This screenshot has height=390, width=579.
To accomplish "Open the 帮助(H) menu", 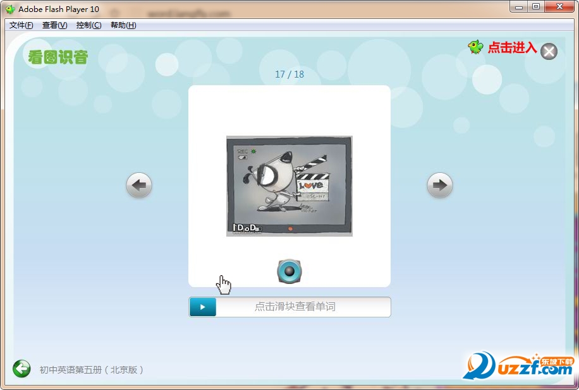I will [x=123, y=25].
